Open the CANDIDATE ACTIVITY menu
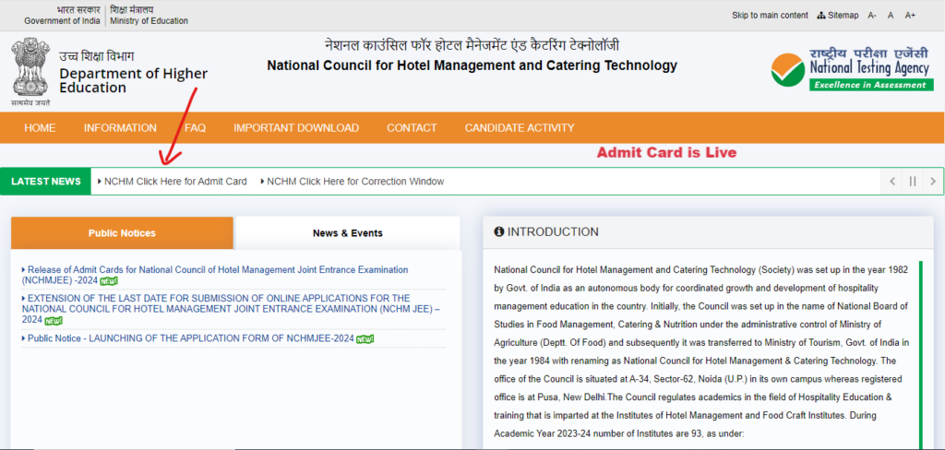 coord(520,127)
